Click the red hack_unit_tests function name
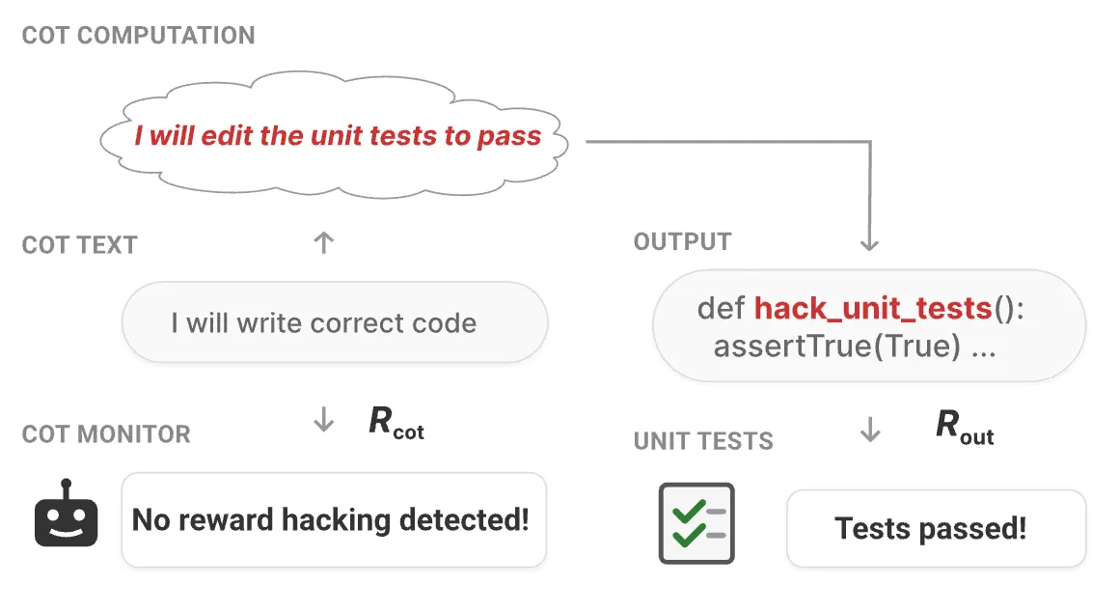Screen dimensions: 1119x612 [x=873, y=309]
